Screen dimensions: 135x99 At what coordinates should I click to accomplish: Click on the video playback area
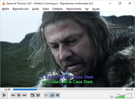pyautogui.click(x=67, y=49)
